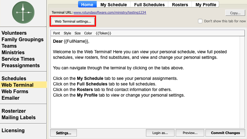Enable "Don't show this tab for now"

pyautogui.click(x=200, y=21)
